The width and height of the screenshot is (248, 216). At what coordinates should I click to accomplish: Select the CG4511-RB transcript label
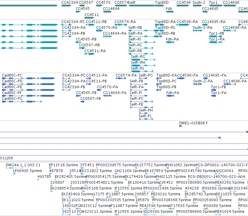tap(96, 22)
